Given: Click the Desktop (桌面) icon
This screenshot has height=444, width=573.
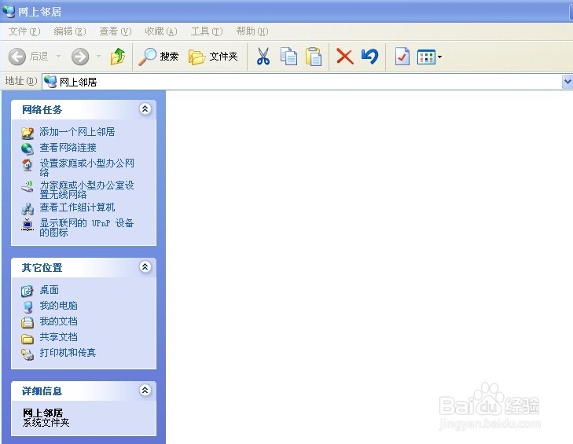Looking at the screenshot, I should [28, 291].
